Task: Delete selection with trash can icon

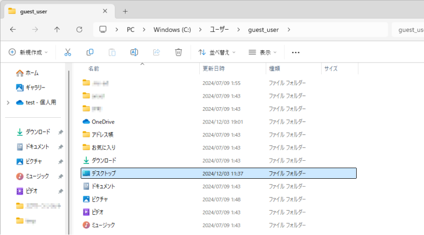Action: click(179, 53)
